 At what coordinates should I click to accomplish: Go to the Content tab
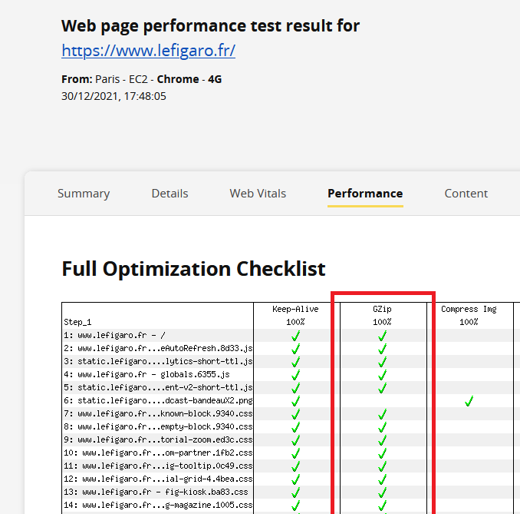(466, 194)
